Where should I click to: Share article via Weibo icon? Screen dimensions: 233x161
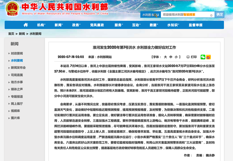208,57
